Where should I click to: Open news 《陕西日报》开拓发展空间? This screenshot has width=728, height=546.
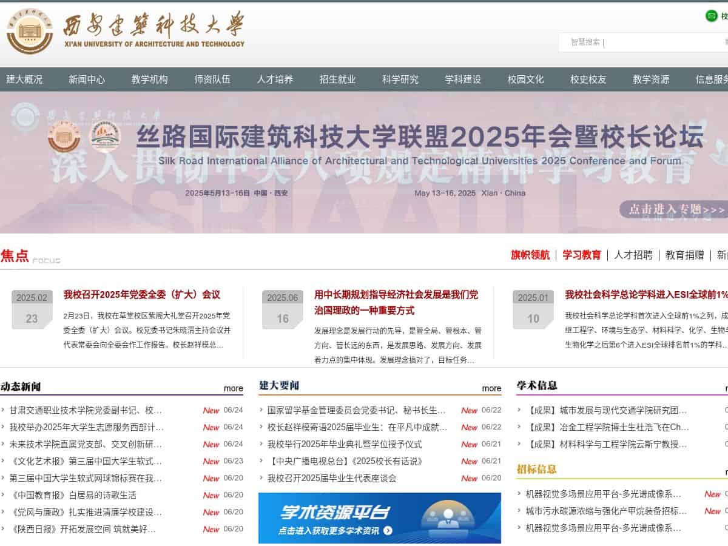click(83, 529)
